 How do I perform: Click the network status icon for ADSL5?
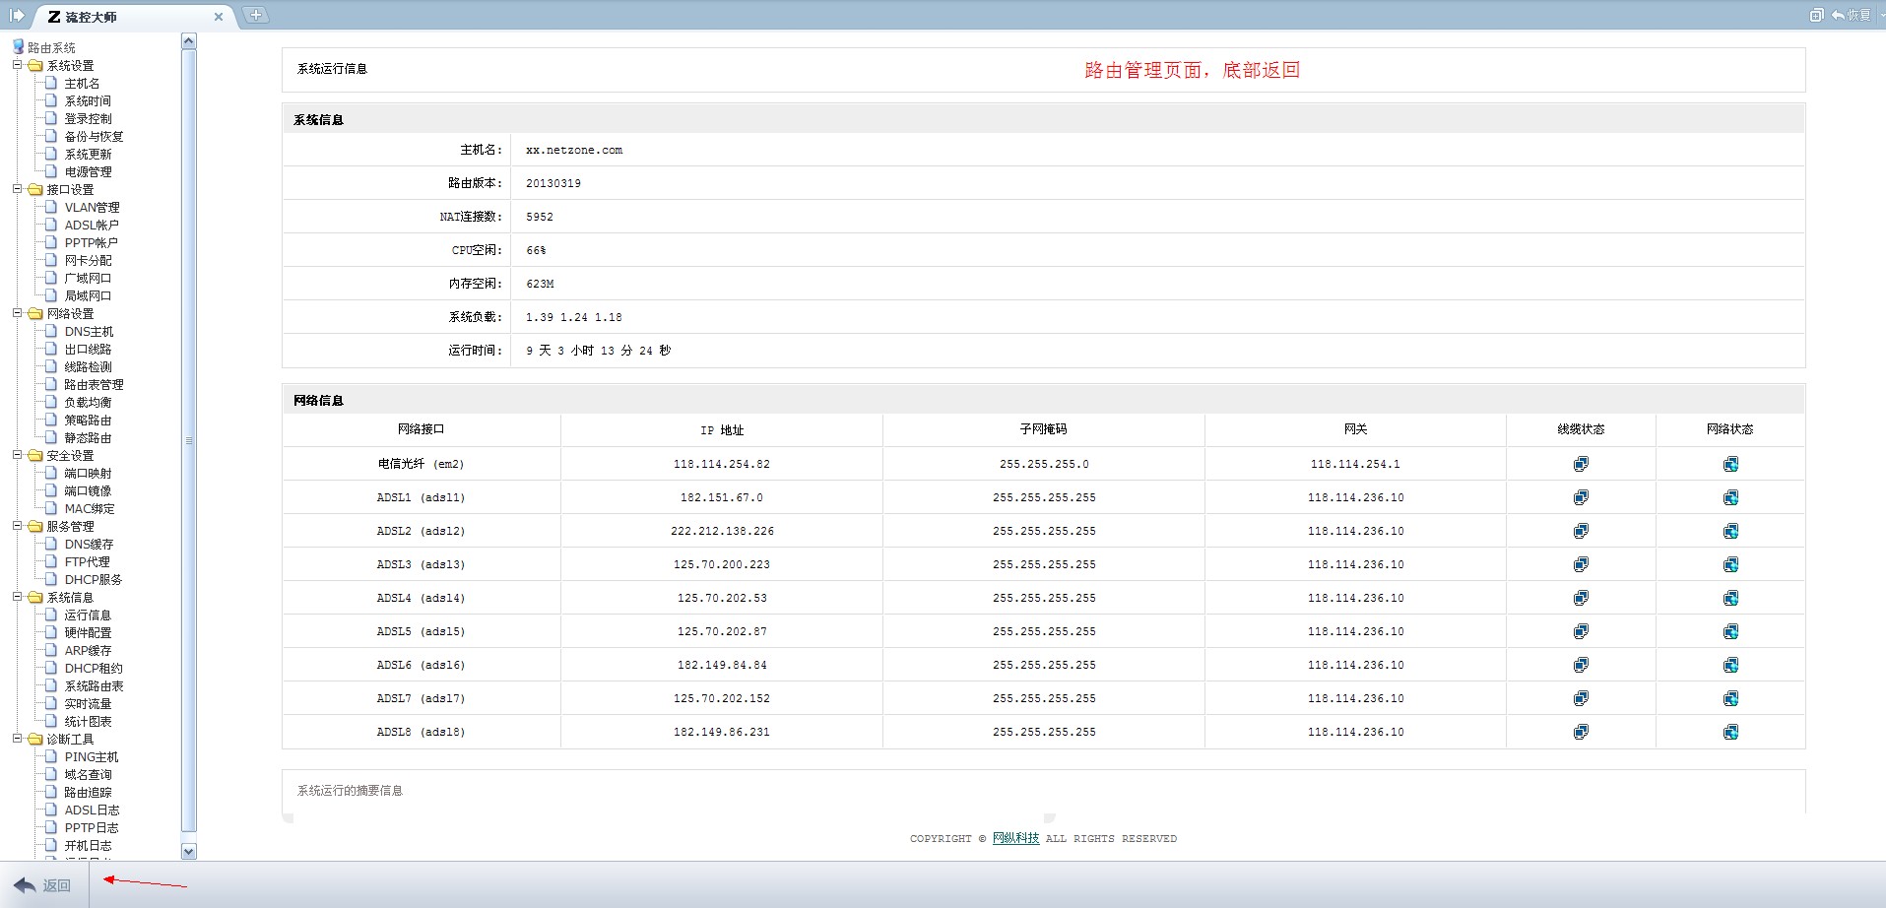[1730, 631]
